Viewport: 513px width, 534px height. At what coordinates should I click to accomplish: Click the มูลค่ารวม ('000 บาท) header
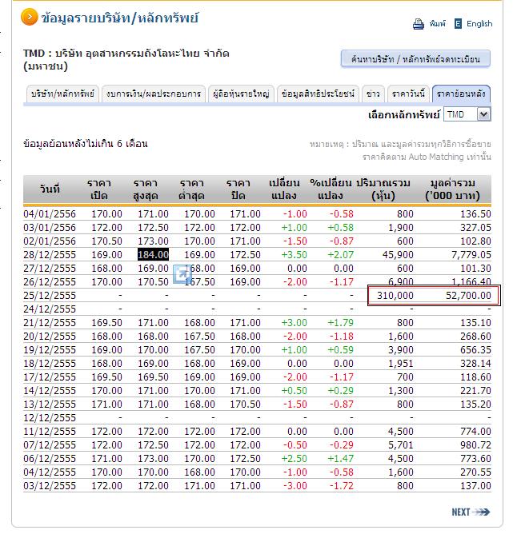453,189
